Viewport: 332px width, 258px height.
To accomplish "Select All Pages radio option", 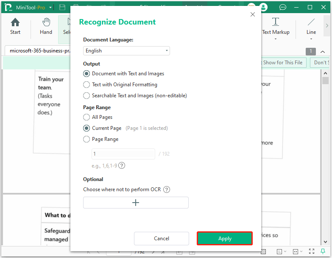I will (86, 117).
